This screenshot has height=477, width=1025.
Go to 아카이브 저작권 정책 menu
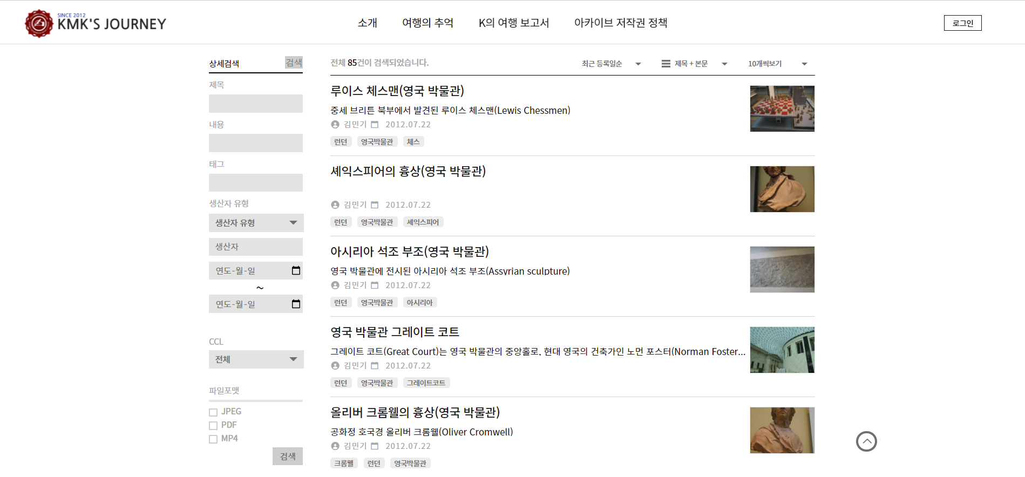pos(620,23)
